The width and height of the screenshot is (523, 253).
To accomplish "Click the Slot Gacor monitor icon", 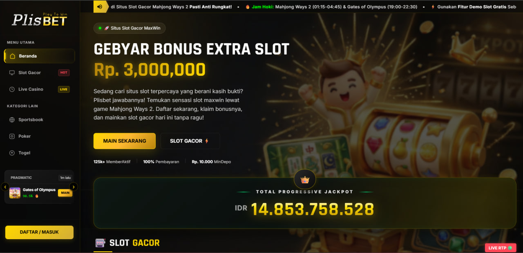I will tap(11, 73).
